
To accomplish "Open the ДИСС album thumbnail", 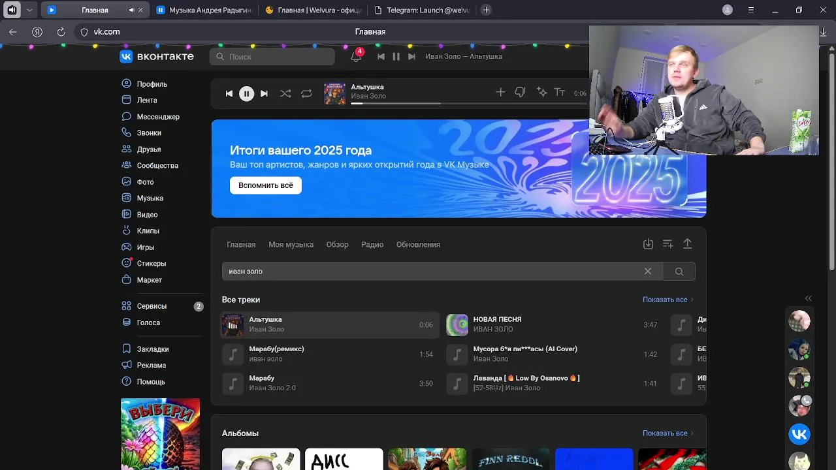I will pos(344,459).
